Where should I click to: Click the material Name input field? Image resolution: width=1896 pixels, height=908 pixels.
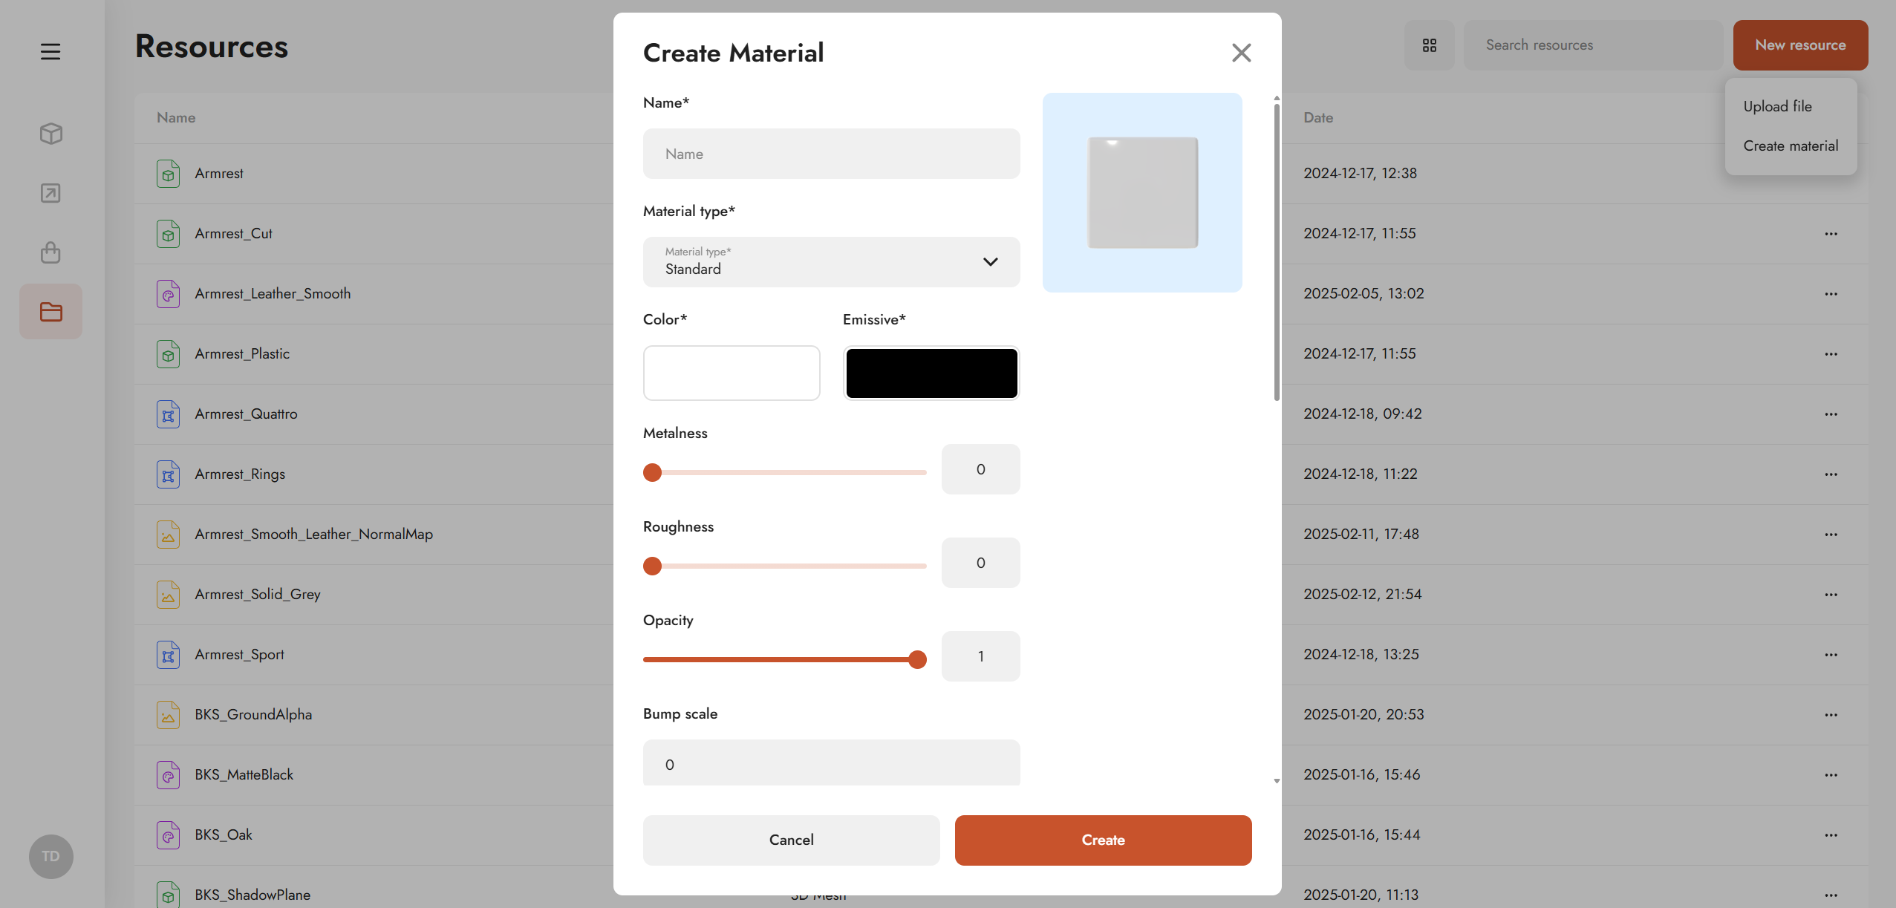[830, 154]
